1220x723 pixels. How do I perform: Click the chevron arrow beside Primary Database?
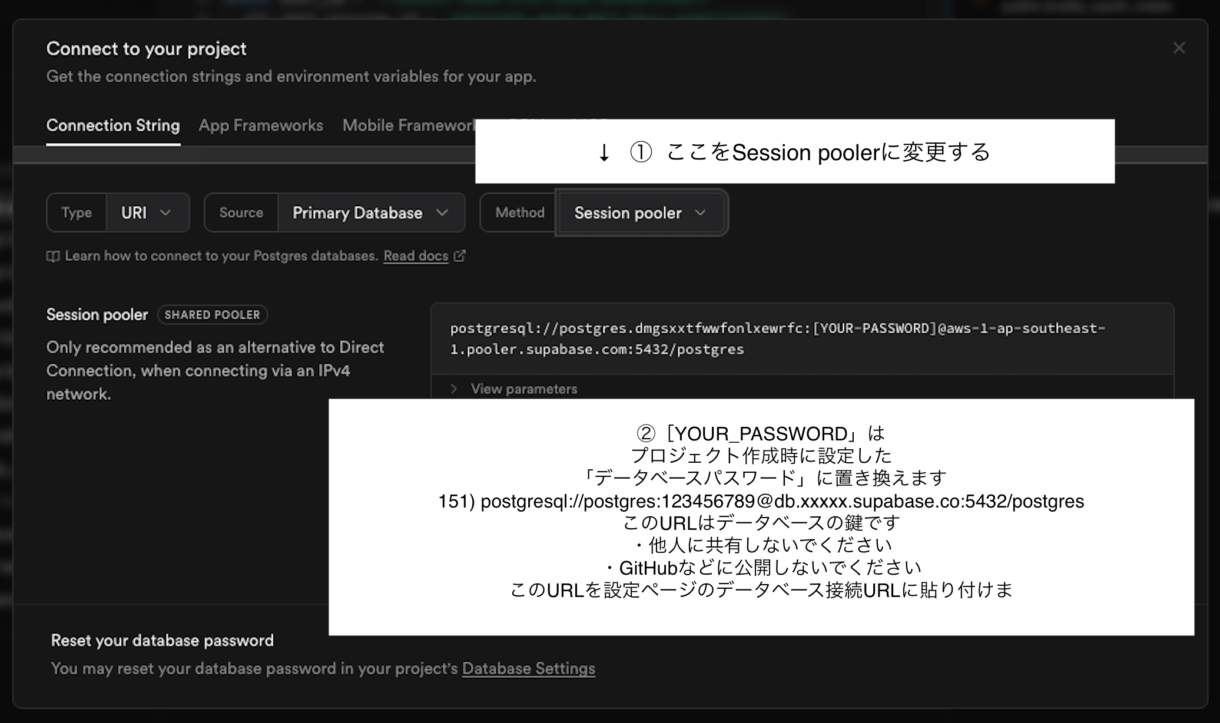(x=442, y=213)
